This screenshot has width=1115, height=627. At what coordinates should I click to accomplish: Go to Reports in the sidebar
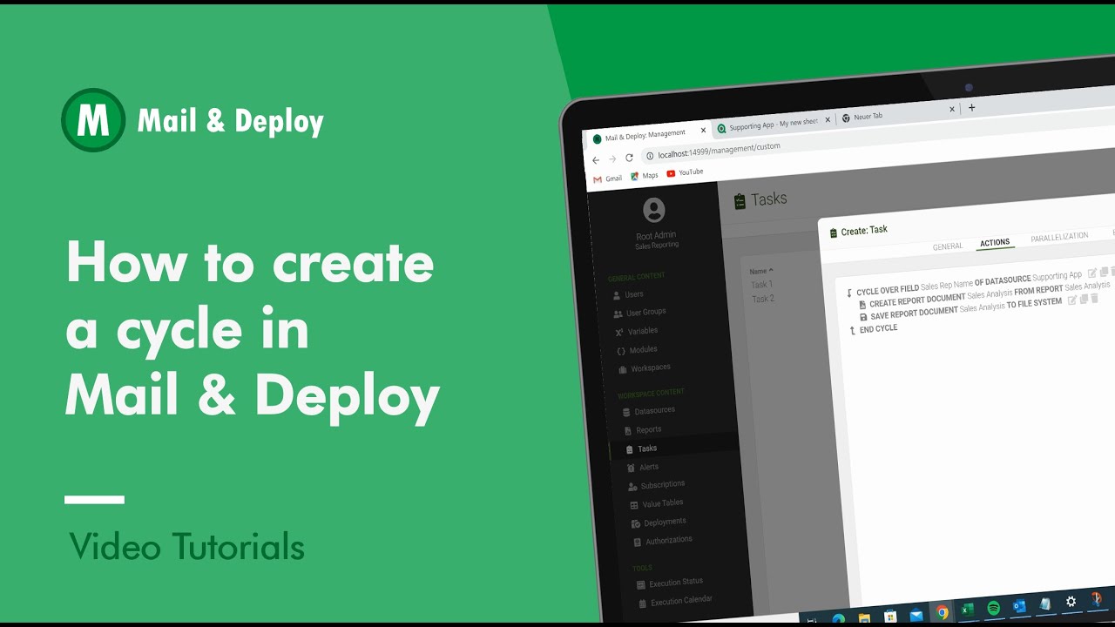(x=643, y=429)
